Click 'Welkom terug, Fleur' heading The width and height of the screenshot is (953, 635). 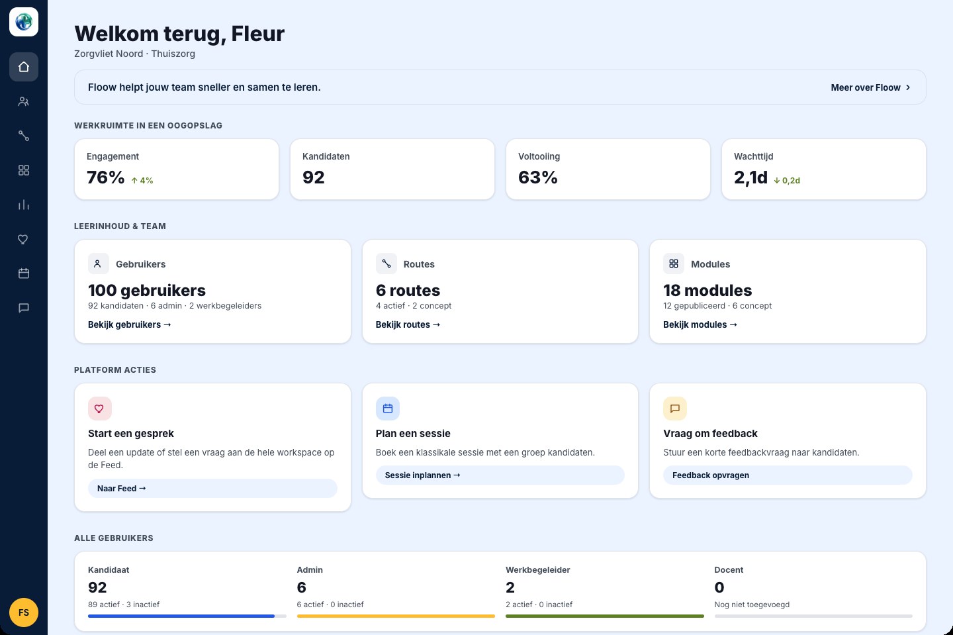[179, 33]
